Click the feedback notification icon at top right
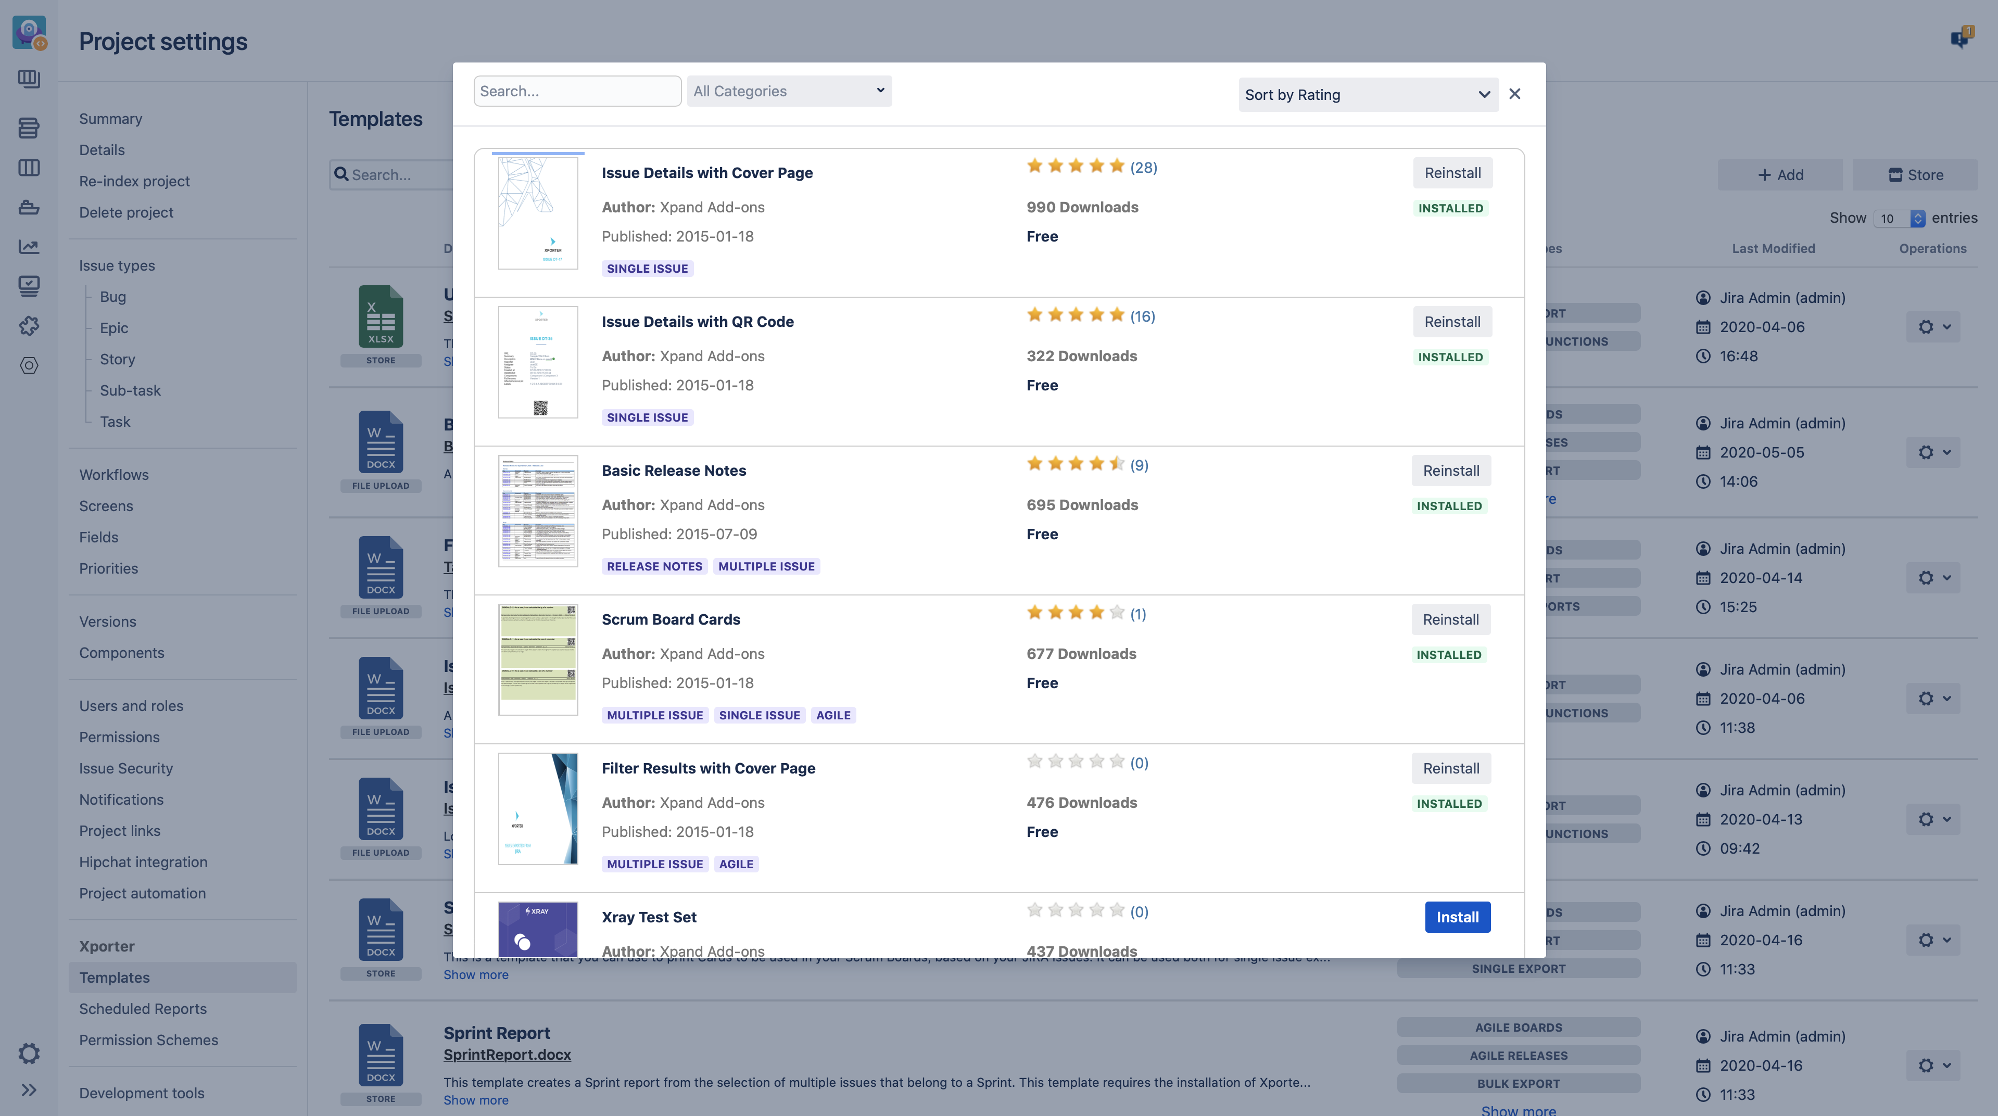This screenshot has height=1116, width=1998. click(x=1961, y=37)
